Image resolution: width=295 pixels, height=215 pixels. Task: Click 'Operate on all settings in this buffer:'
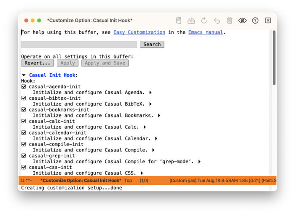coord(77,56)
